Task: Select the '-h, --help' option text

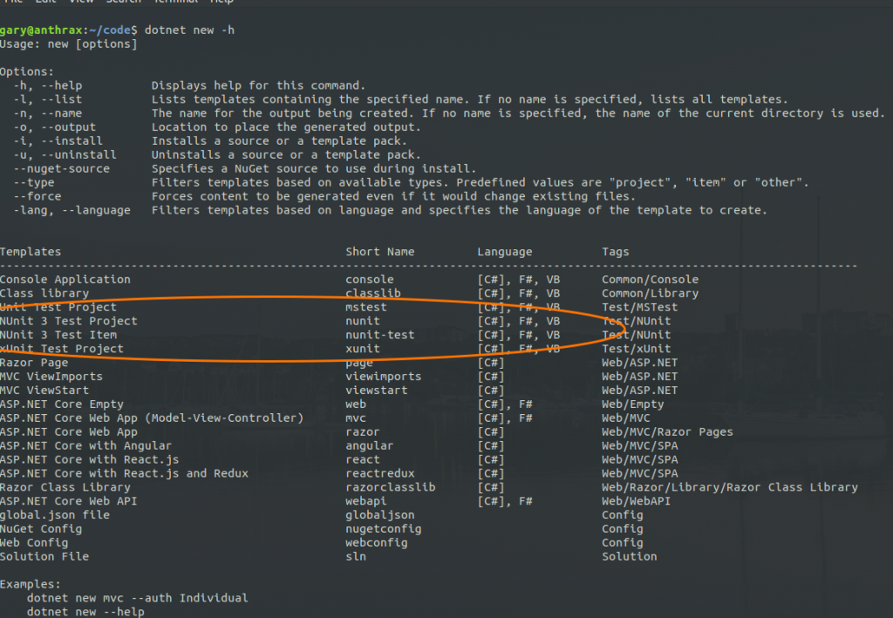Action: tap(49, 85)
